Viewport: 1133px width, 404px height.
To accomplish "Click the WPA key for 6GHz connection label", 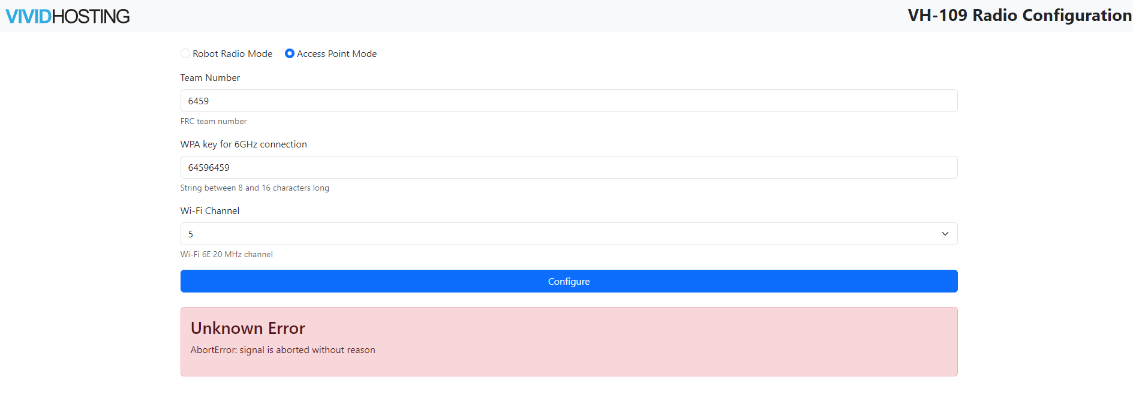I will [x=244, y=144].
